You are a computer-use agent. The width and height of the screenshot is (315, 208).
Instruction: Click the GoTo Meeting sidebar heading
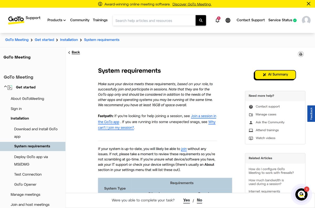18,77
